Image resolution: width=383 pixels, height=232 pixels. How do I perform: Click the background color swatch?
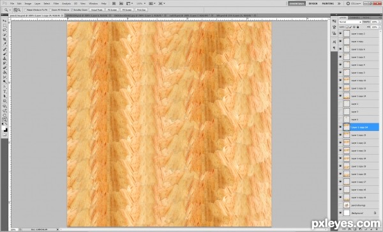click(x=6, y=130)
